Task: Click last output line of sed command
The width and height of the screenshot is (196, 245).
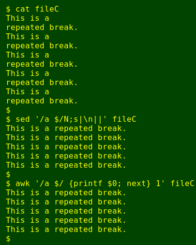Action: click(66, 165)
